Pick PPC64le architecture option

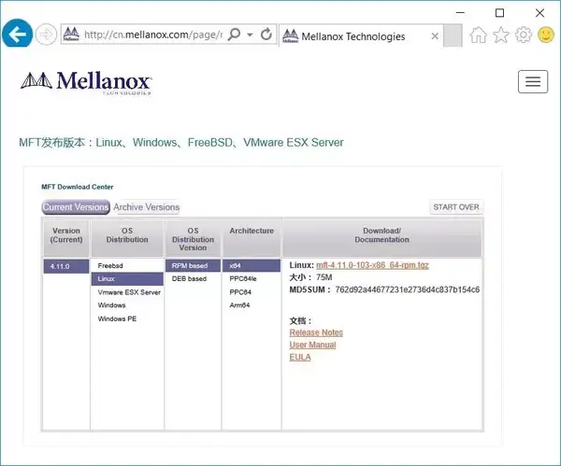tap(243, 279)
